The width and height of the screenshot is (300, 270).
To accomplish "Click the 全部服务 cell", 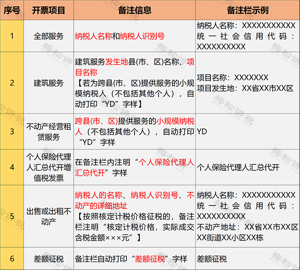I will click(48, 36).
